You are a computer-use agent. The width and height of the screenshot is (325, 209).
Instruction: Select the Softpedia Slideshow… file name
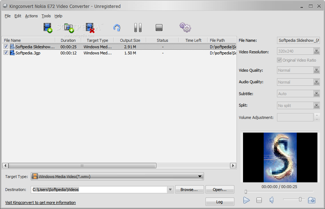[x=35, y=47]
